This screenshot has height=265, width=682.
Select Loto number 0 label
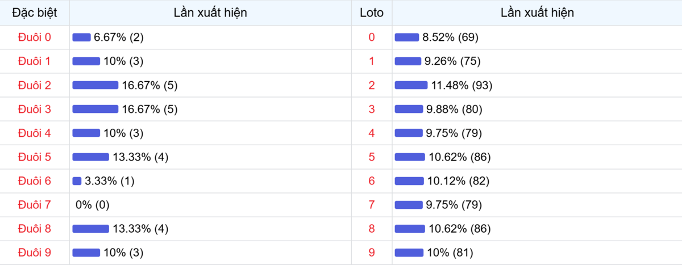pyautogui.click(x=372, y=37)
